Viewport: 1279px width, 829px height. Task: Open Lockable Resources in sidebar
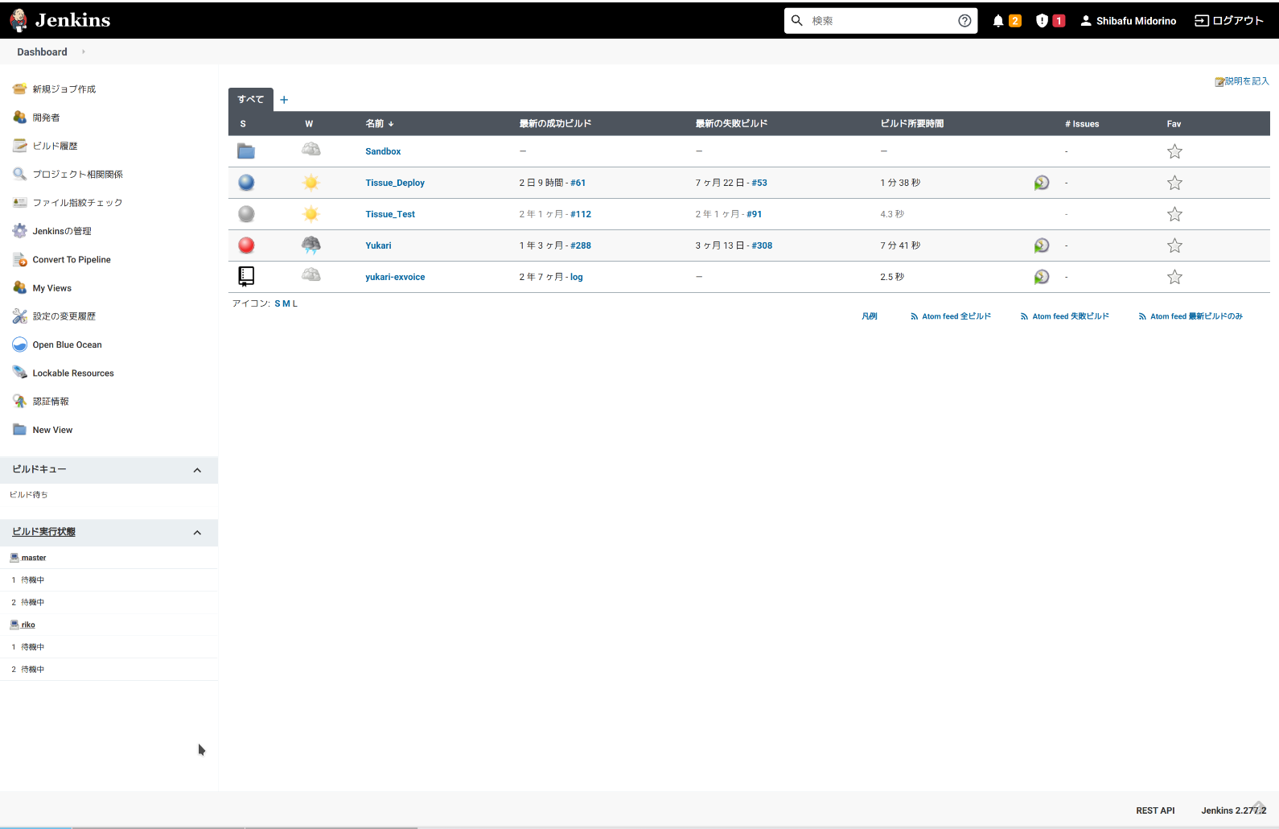click(73, 373)
